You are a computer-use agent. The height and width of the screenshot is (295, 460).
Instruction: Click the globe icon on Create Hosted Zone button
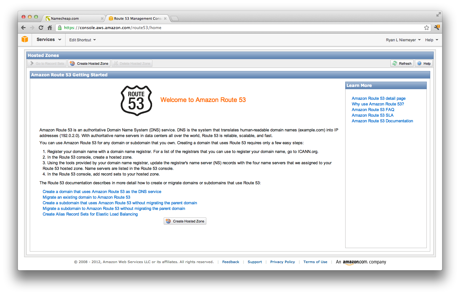[72, 63]
